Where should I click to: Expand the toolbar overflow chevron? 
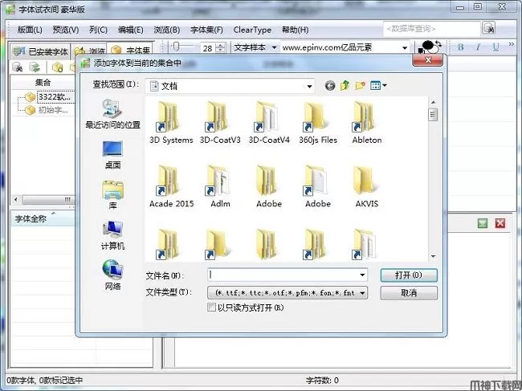[x=512, y=44]
